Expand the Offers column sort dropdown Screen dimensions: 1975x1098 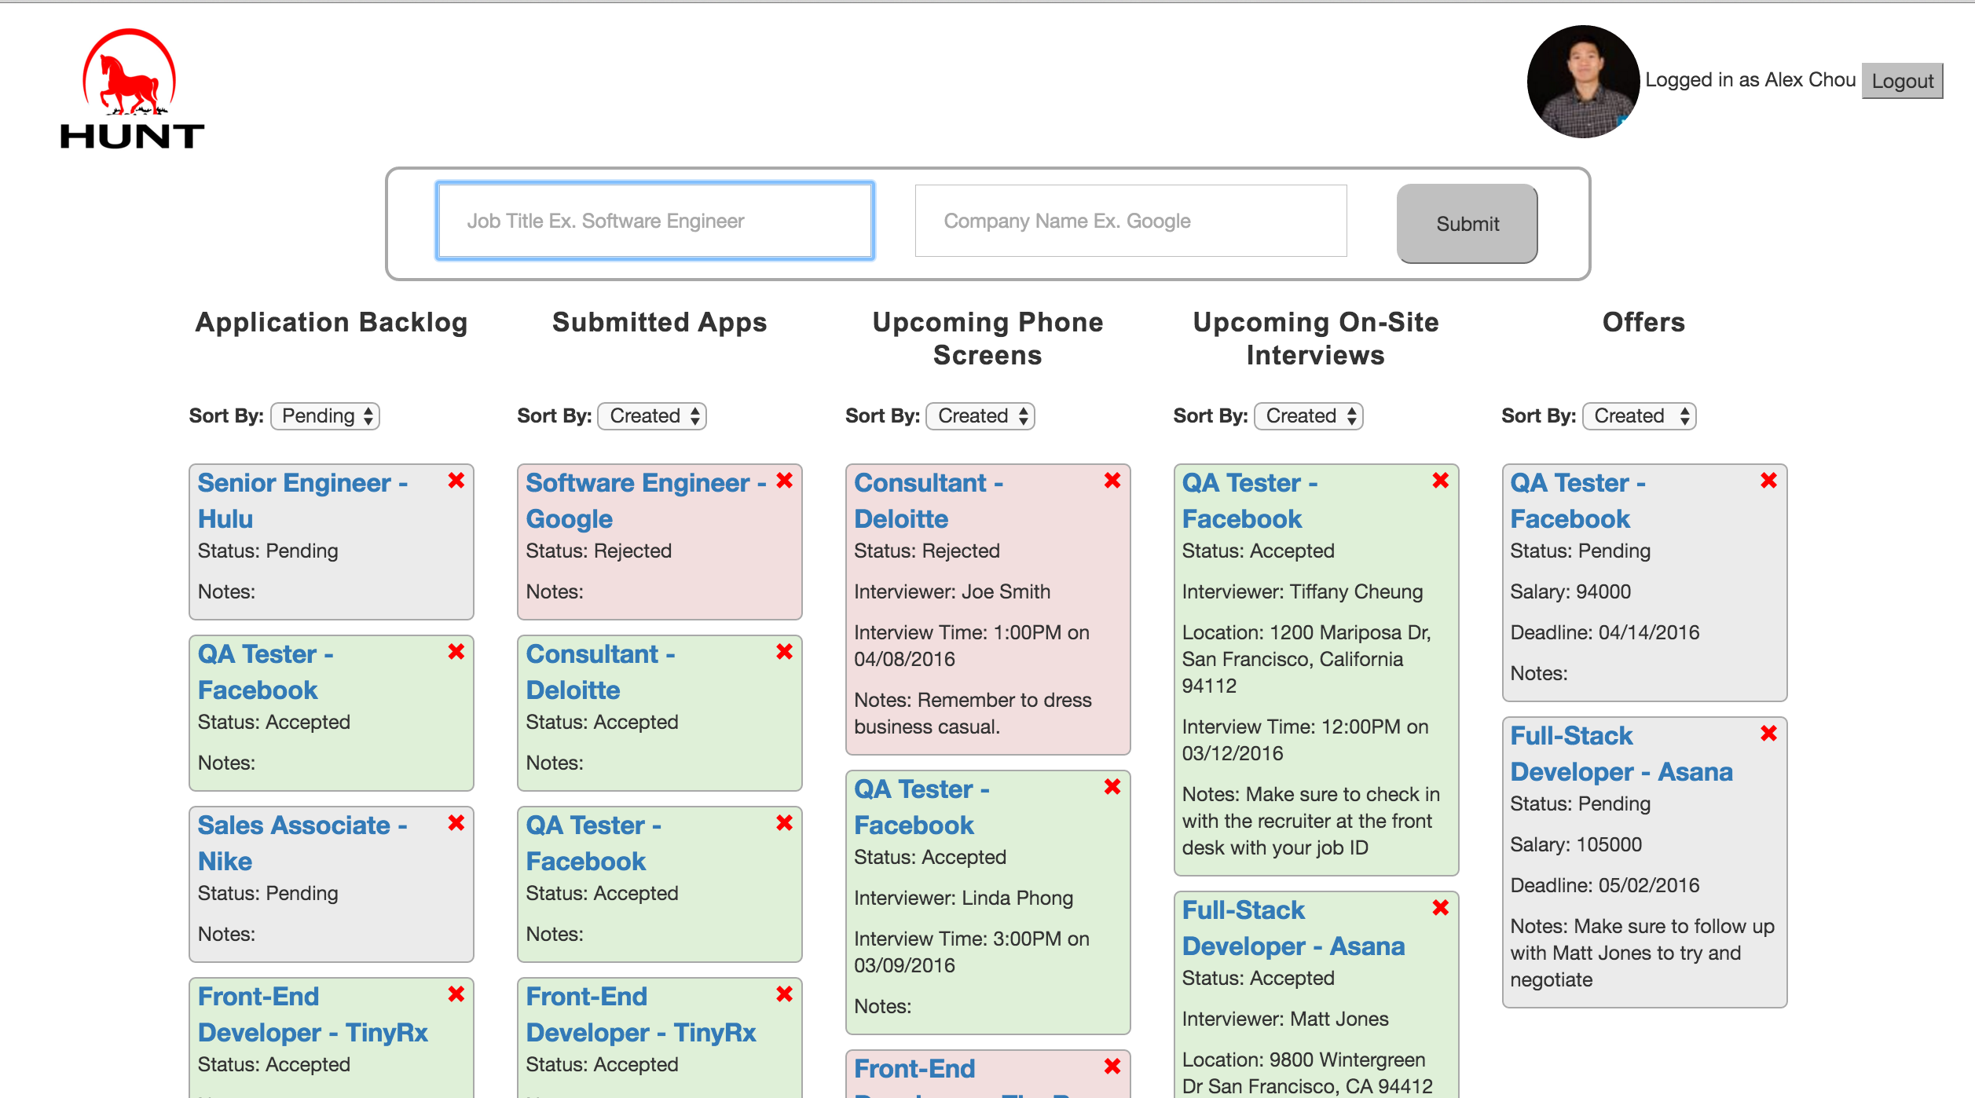[1639, 416]
